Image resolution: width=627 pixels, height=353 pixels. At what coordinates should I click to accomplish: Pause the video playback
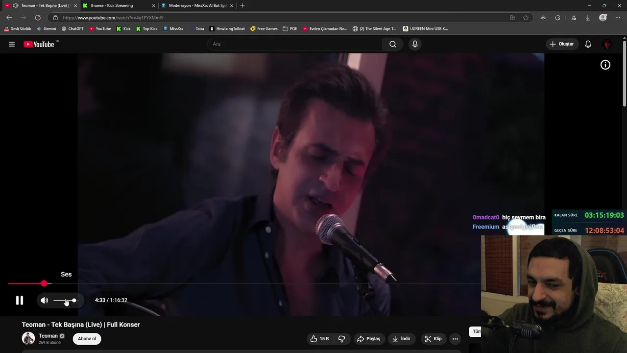(x=20, y=300)
